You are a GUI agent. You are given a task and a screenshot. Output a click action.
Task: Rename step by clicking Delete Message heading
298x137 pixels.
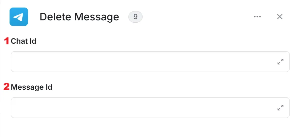79,17
